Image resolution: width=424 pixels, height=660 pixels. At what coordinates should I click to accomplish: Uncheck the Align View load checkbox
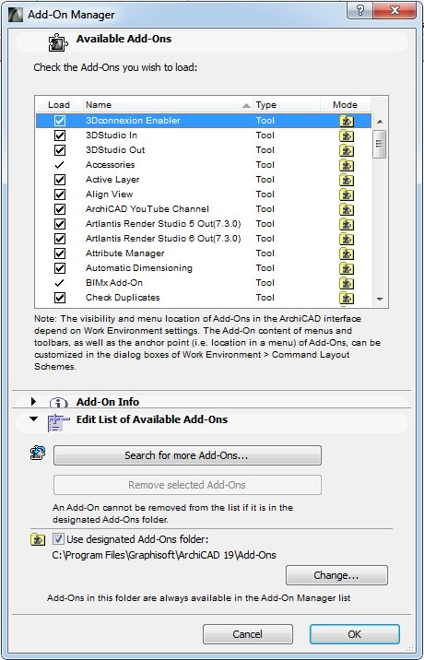coord(60,194)
